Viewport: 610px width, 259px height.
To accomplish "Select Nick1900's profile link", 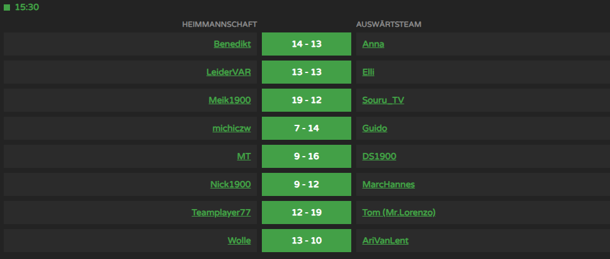I will pyautogui.click(x=231, y=185).
